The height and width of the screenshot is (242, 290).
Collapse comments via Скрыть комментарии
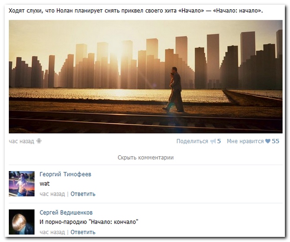click(145, 158)
